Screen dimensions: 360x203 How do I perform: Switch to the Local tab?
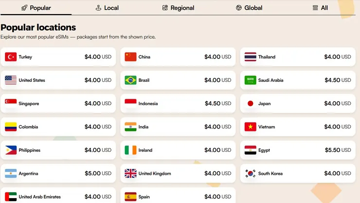click(108, 8)
